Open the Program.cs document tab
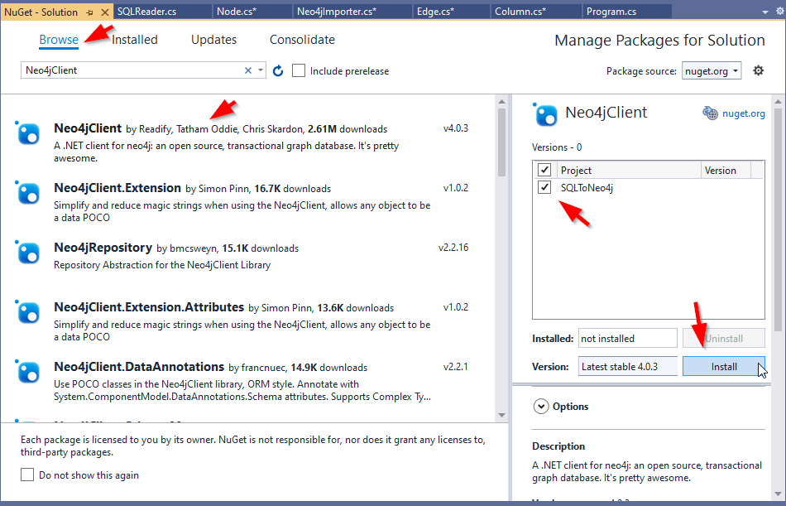 [x=627, y=12]
